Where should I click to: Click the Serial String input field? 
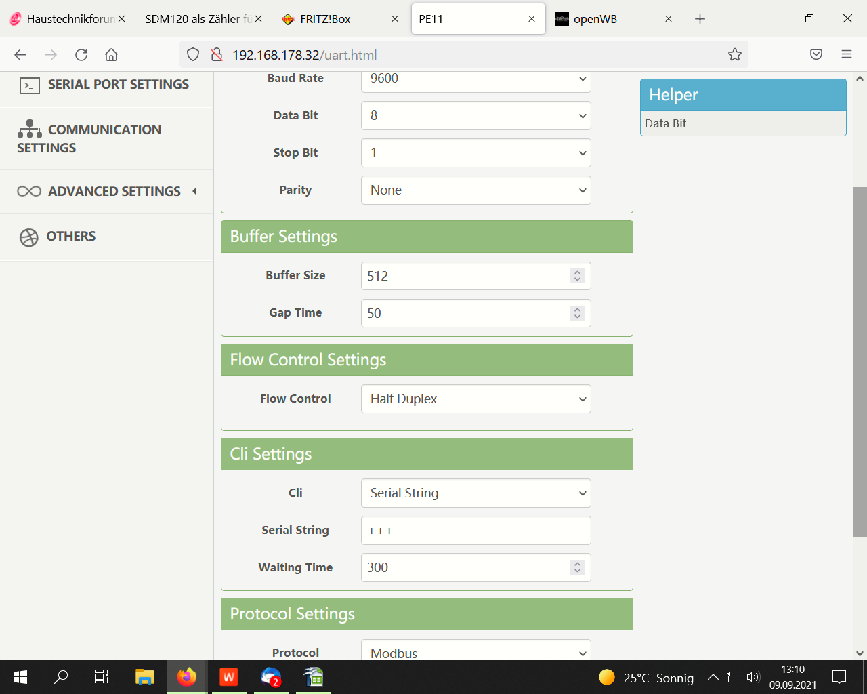click(x=475, y=531)
